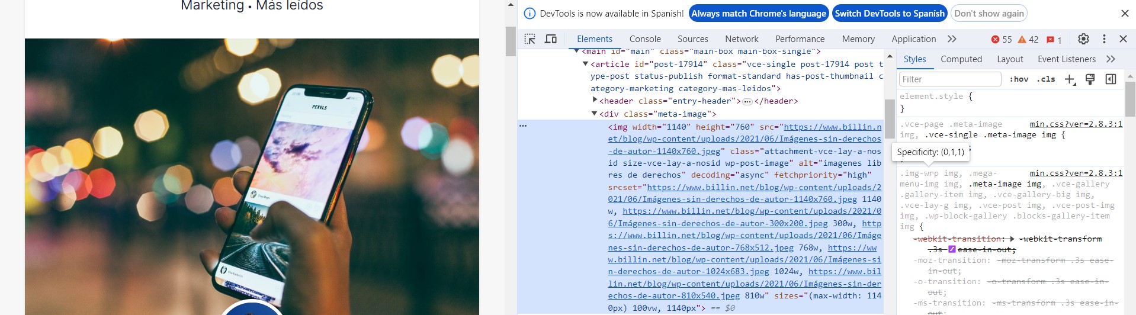Click the ellipsis beside the selected img node
This screenshot has width=1136, height=315.
[x=523, y=126]
